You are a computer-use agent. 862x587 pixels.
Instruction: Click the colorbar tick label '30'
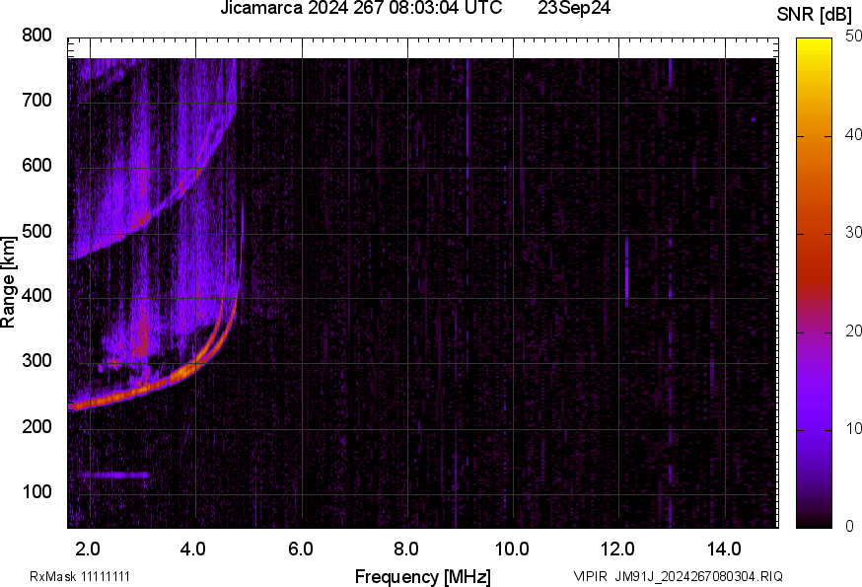coord(853,233)
